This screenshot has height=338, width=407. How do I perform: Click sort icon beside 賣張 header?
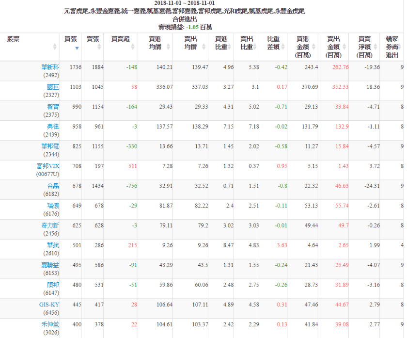point(99,47)
